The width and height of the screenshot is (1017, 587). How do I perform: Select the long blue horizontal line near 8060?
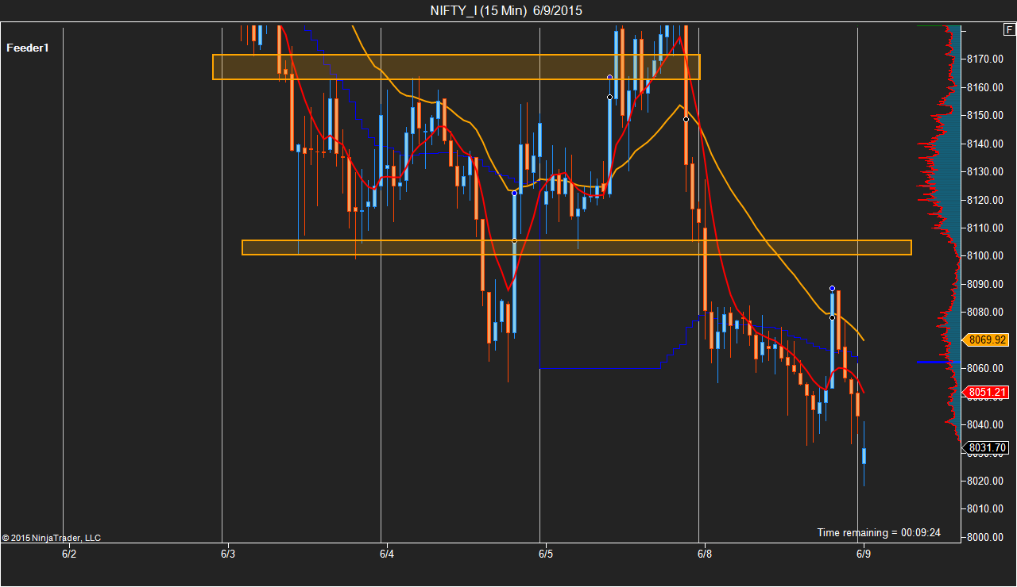599,368
